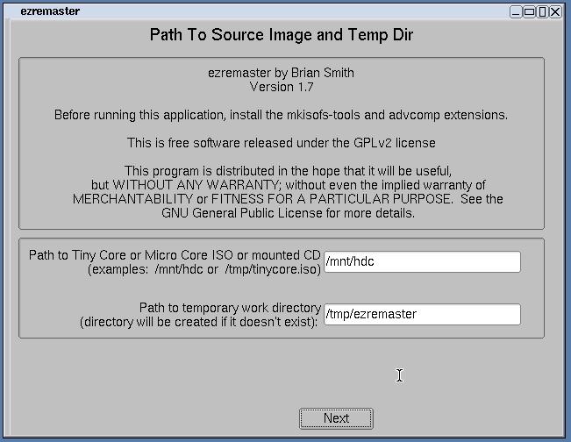This screenshot has height=442, width=571.
Task: Click the 'directory will be created' hint text
Action: tap(199, 322)
